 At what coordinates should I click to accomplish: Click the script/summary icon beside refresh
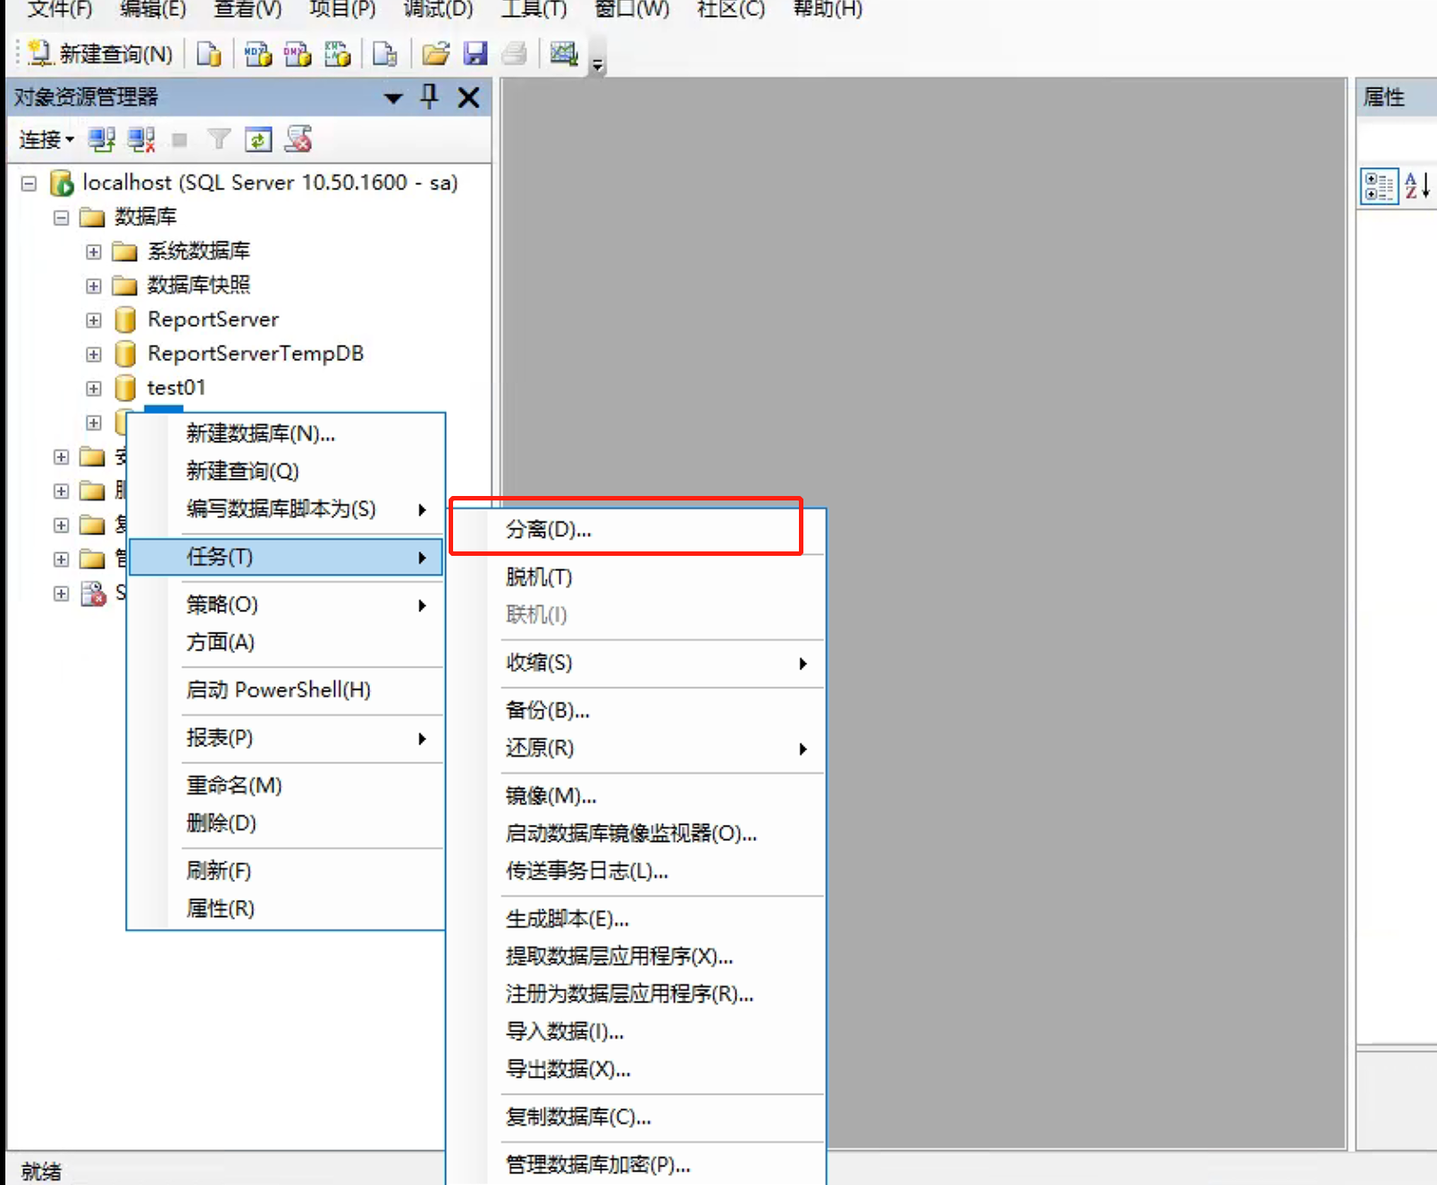[x=298, y=139]
